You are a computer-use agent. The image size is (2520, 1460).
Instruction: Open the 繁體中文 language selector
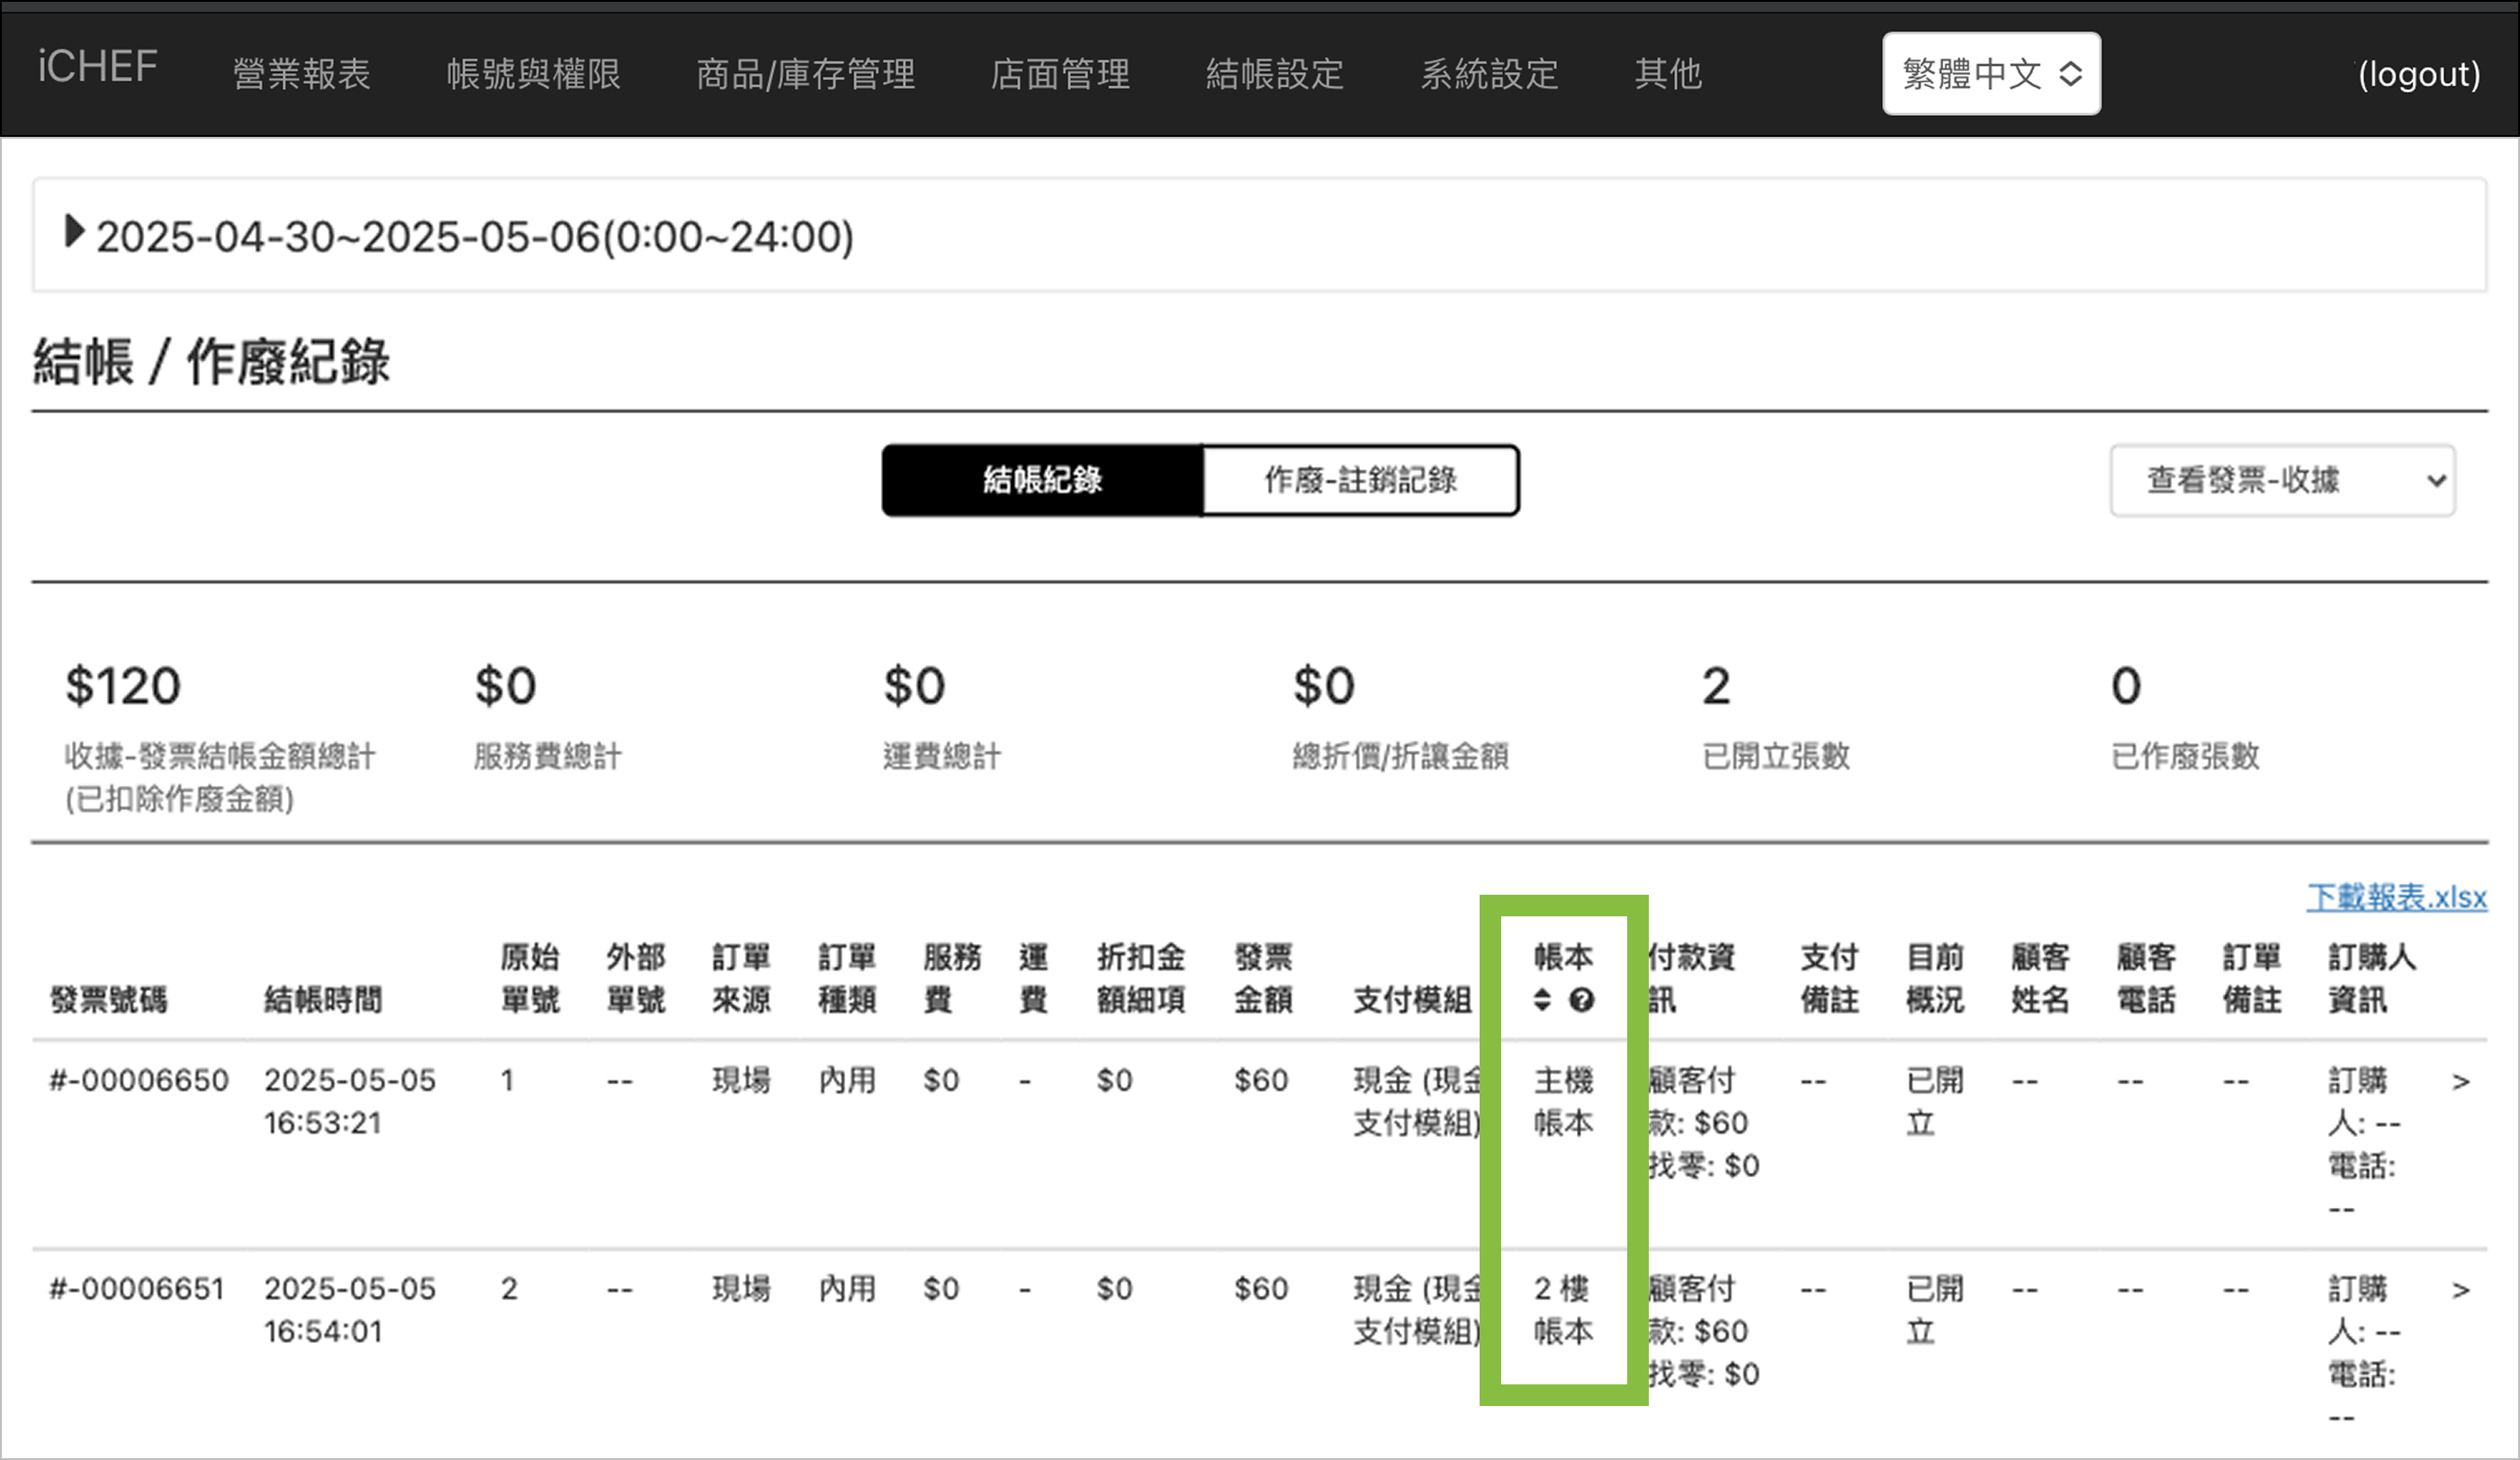tap(1990, 74)
